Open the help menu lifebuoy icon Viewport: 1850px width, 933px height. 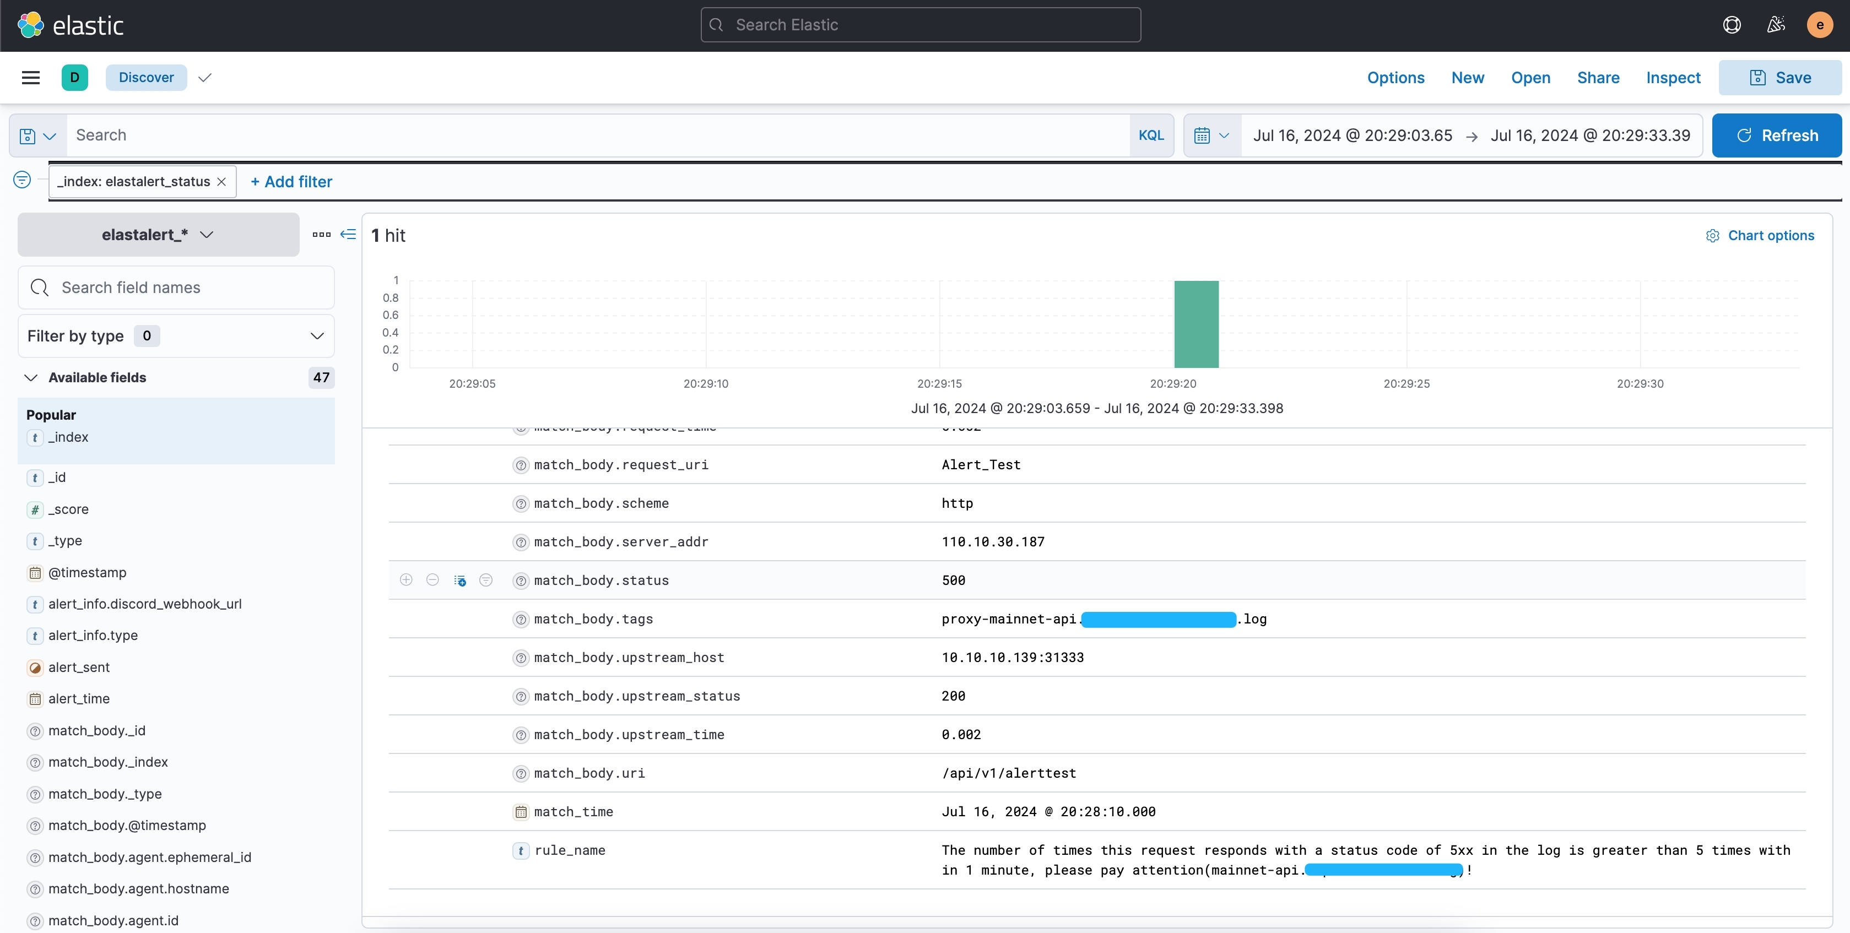pos(1732,25)
